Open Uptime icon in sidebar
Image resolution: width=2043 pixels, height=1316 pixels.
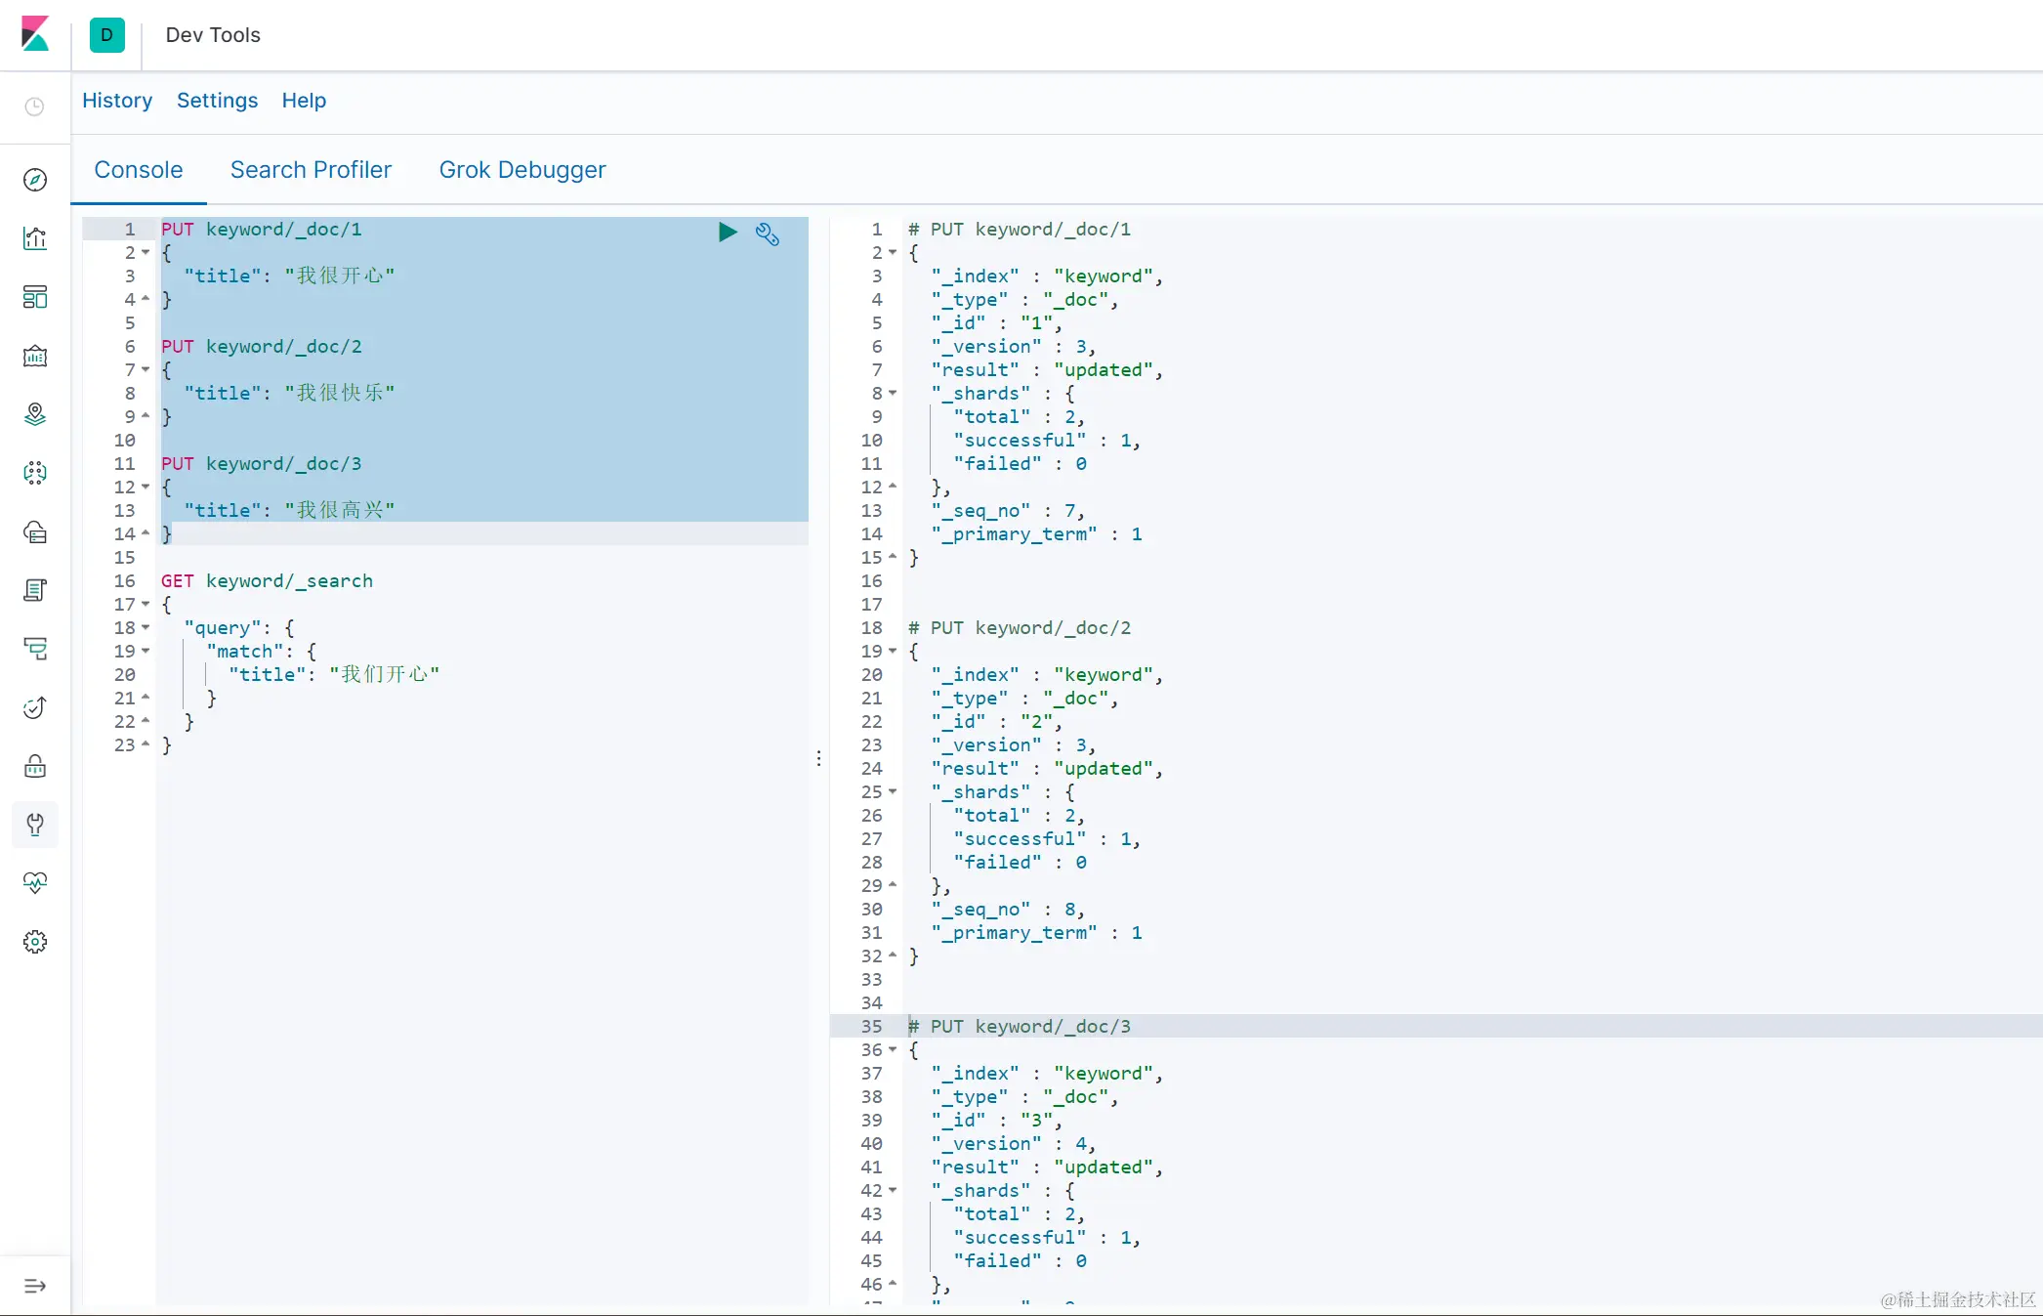35,707
